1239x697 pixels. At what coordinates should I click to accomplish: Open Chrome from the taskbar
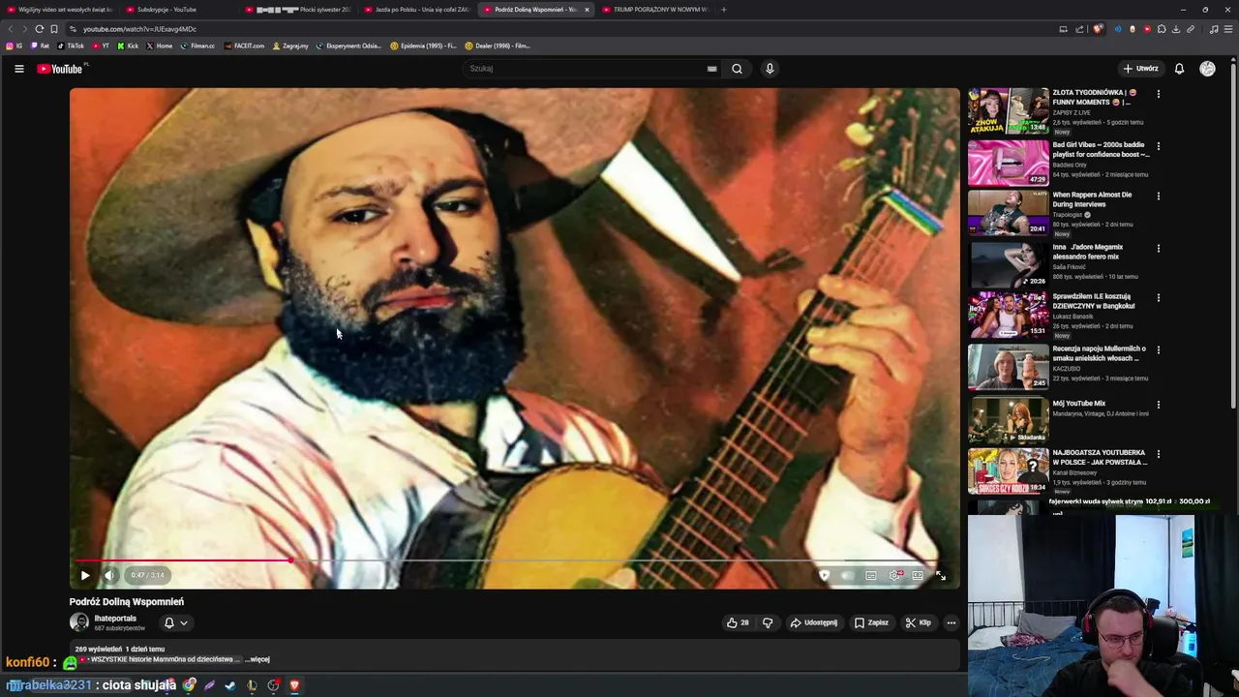(189, 685)
